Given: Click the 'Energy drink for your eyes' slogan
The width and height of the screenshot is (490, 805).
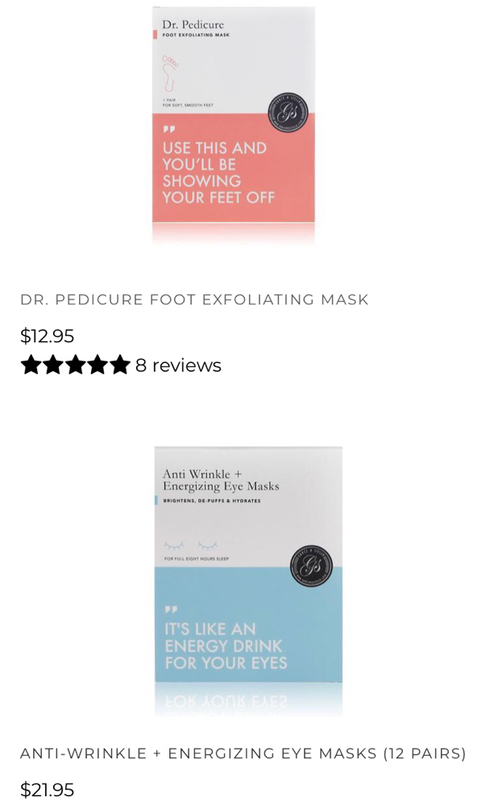Looking at the screenshot, I should tap(226, 646).
